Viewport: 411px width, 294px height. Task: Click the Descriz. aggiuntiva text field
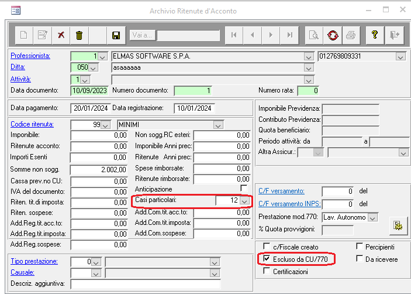click(x=146, y=284)
